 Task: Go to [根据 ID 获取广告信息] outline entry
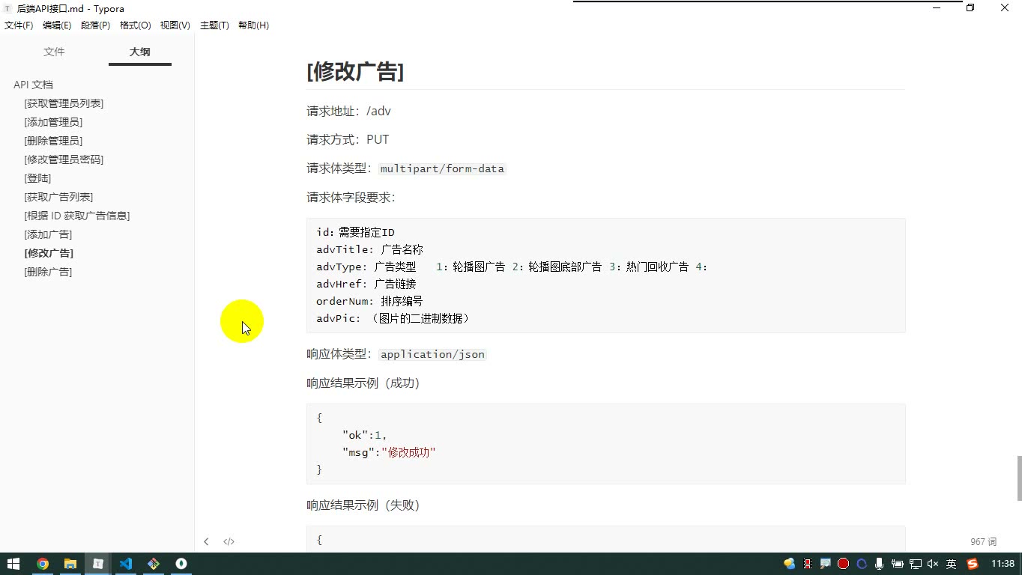(77, 216)
